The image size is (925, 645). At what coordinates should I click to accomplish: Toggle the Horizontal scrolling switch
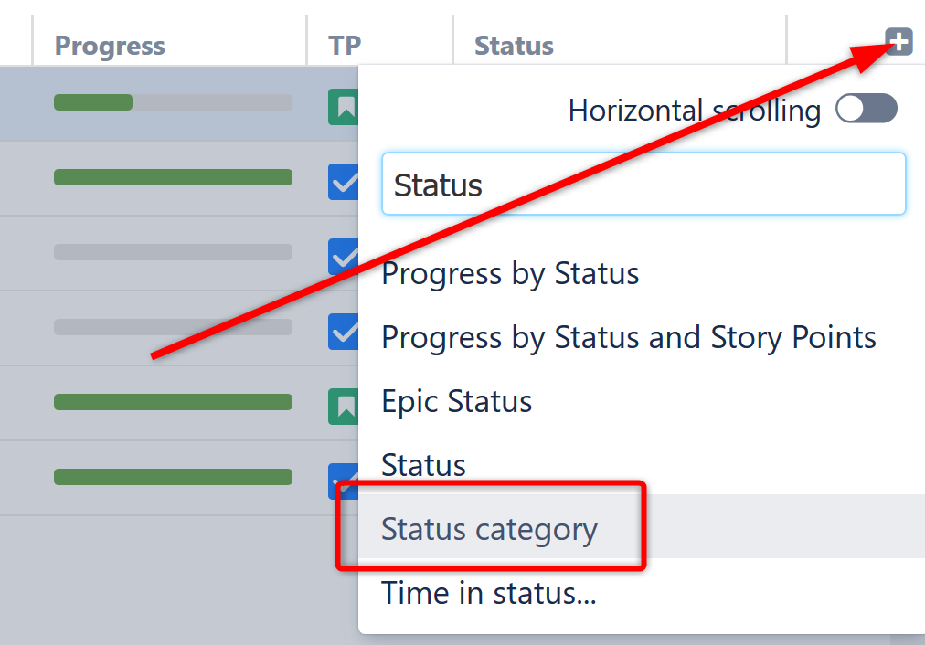coord(866,110)
